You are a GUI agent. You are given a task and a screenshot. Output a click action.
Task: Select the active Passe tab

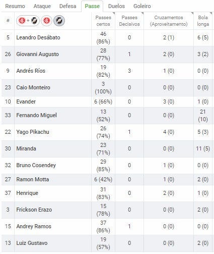pos(92,6)
